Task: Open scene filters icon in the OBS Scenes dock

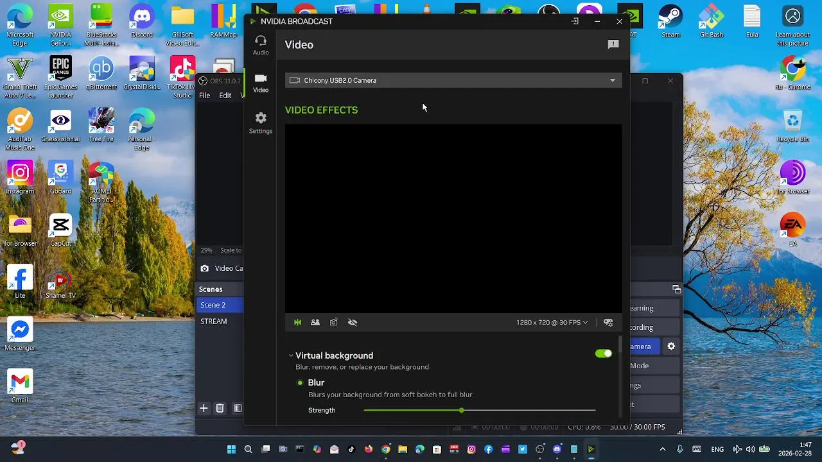Action: click(237, 408)
